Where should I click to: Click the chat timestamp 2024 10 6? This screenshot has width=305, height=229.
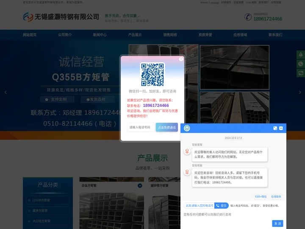233,138
